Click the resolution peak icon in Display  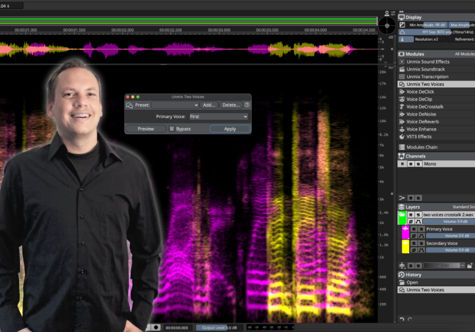403,39
